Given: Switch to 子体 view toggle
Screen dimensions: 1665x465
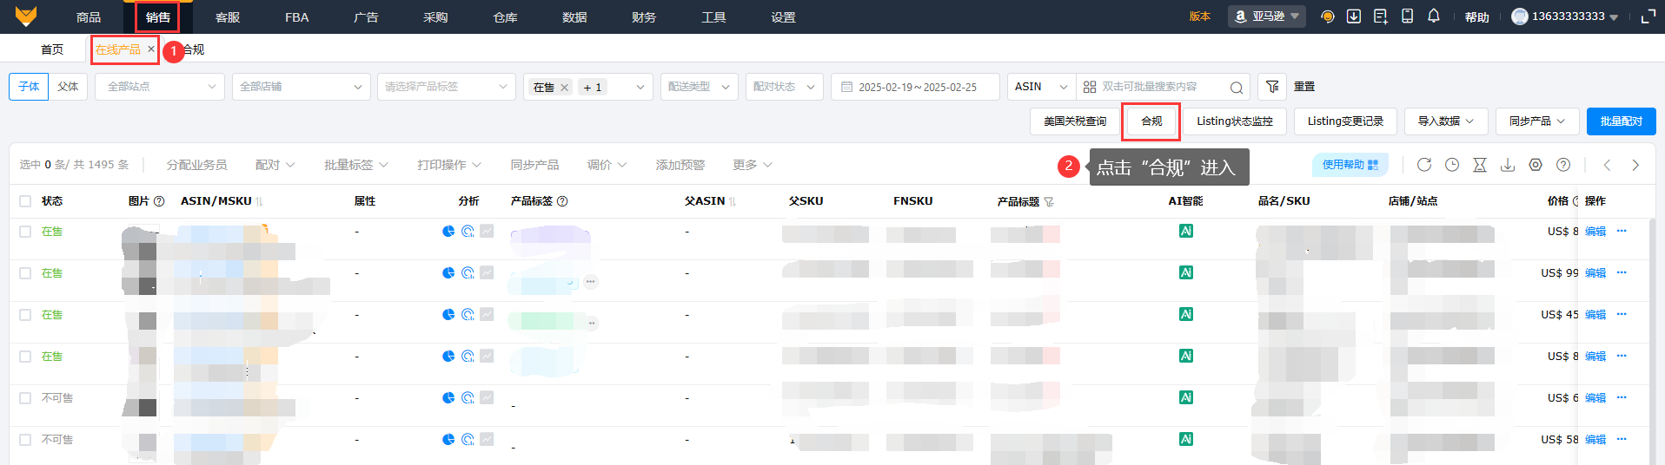Looking at the screenshot, I should [29, 87].
